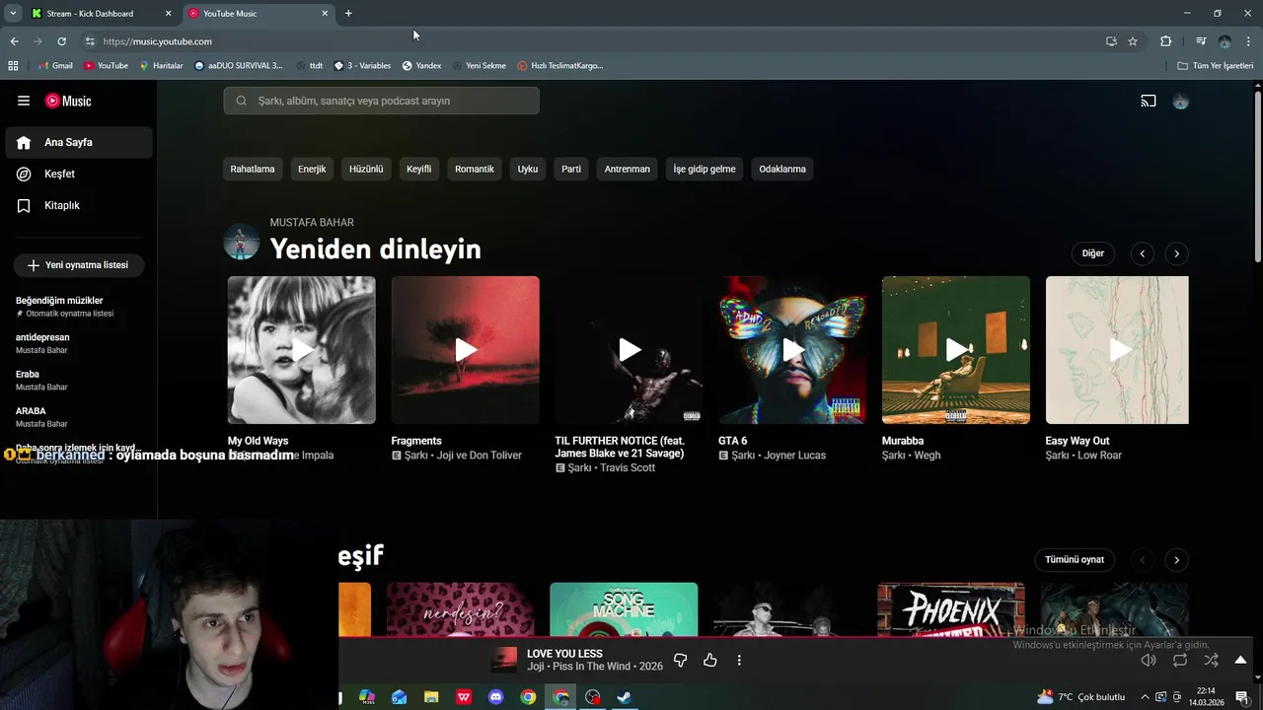Toggle shuffle in the player bar
Viewport: 1263px width, 710px height.
pyautogui.click(x=1211, y=661)
